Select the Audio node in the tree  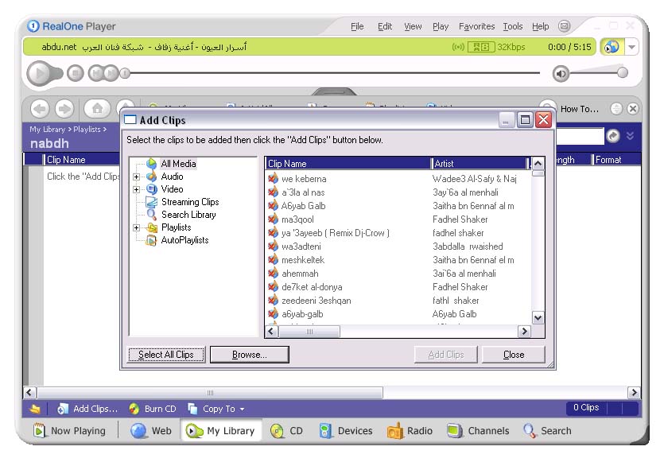coord(172,177)
